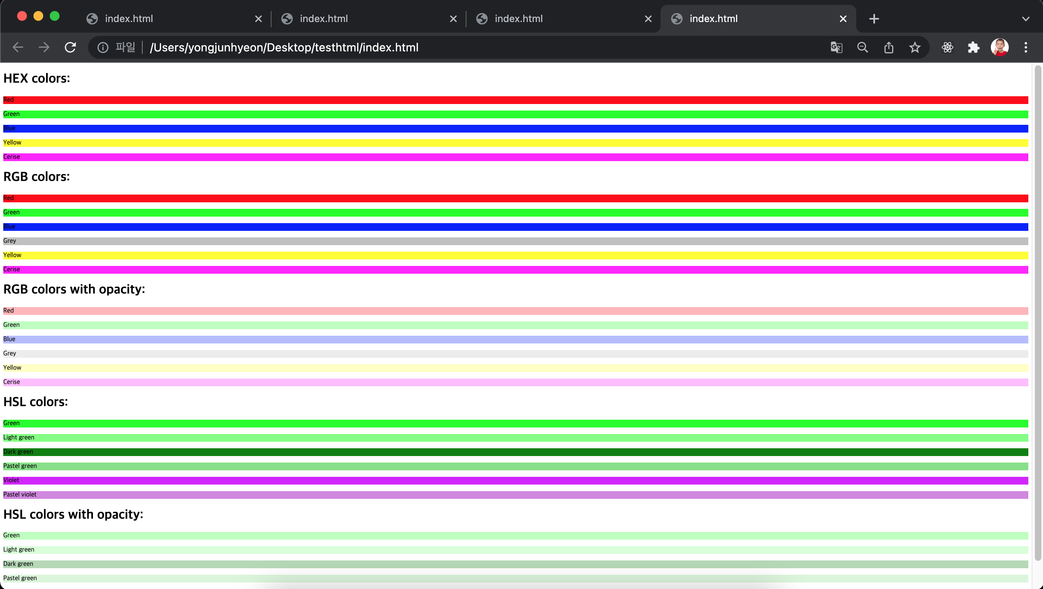Image resolution: width=1043 pixels, height=589 pixels.
Task: Click the address bar URL field
Action: [485, 47]
